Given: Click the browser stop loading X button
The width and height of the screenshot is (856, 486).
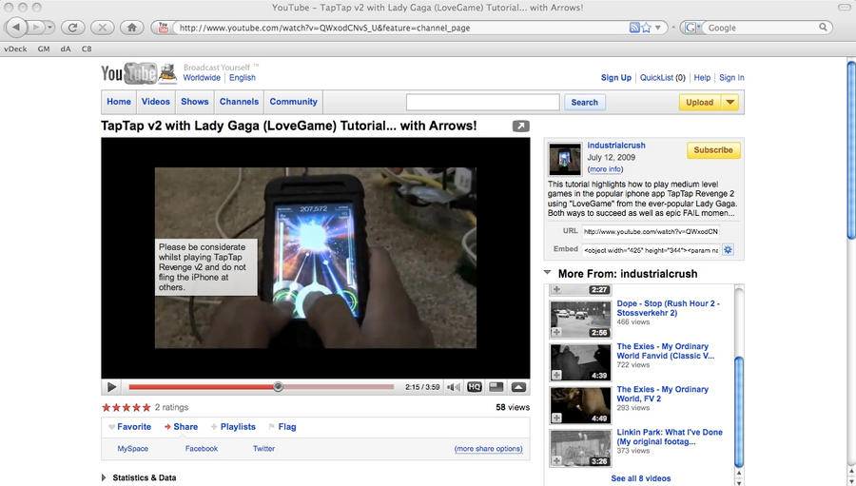Looking at the screenshot, I should pos(102,27).
